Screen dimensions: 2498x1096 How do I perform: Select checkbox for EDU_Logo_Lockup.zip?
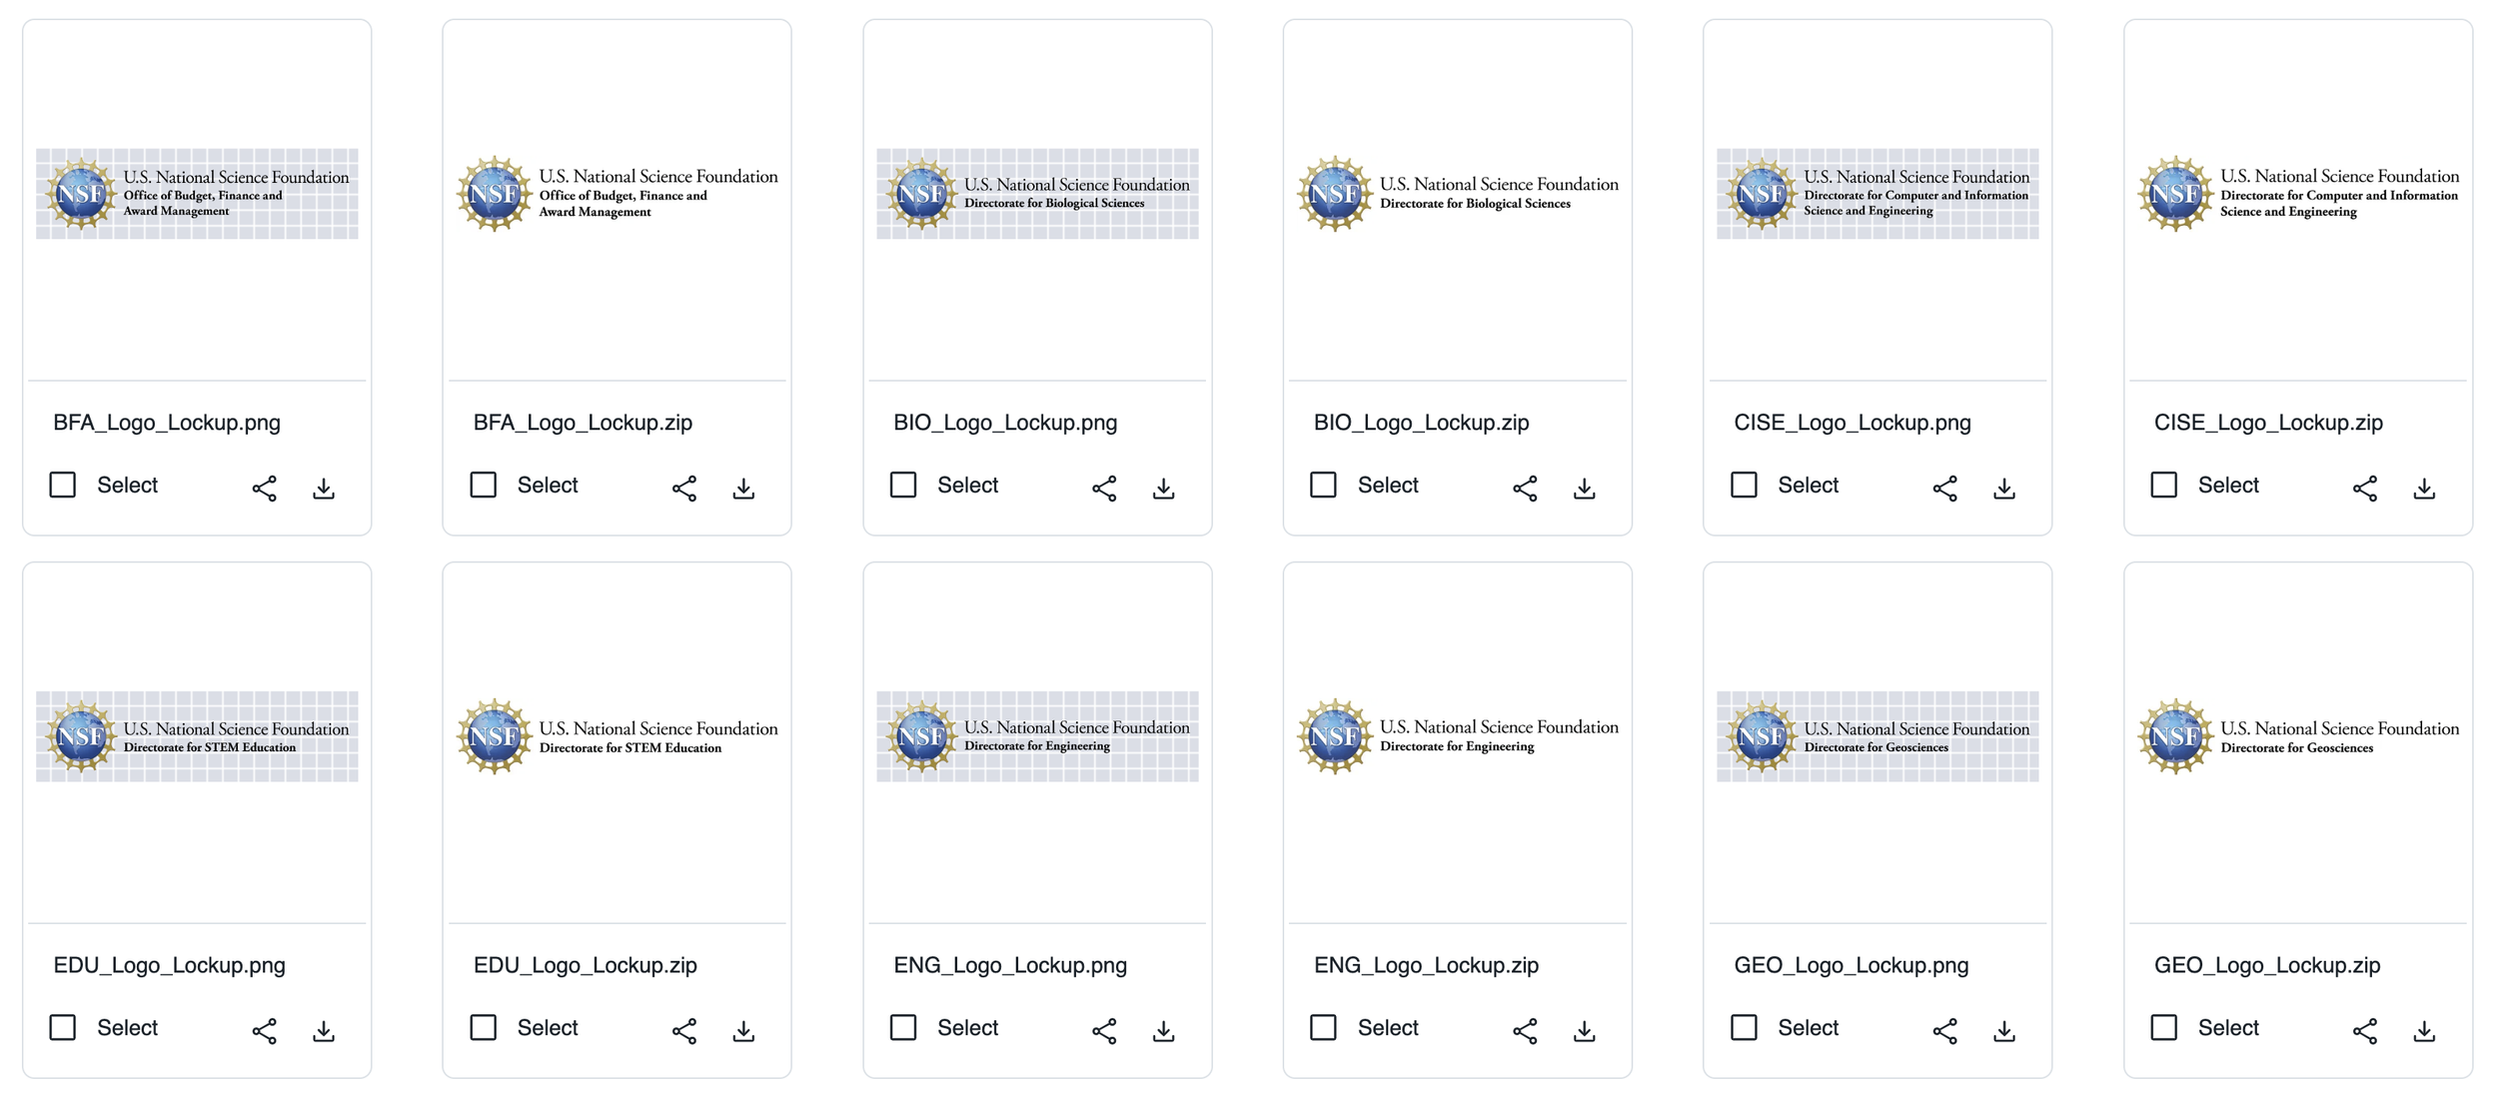click(484, 1027)
